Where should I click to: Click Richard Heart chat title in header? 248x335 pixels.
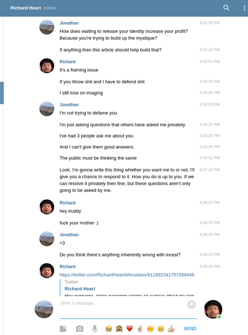(26, 8)
